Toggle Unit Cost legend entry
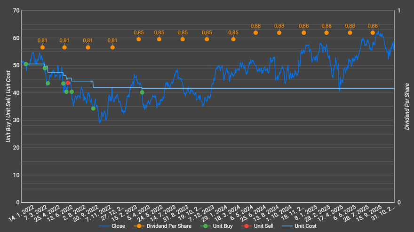 click(302, 226)
